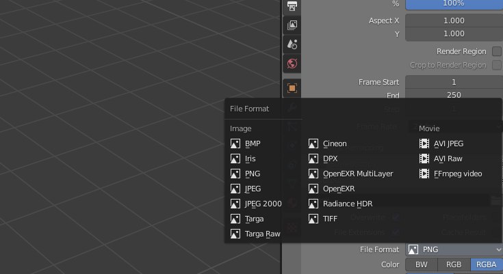This screenshot has width=503, height=274.
Task: Choose AVI JPEG movie format
Action: point(441,143)
